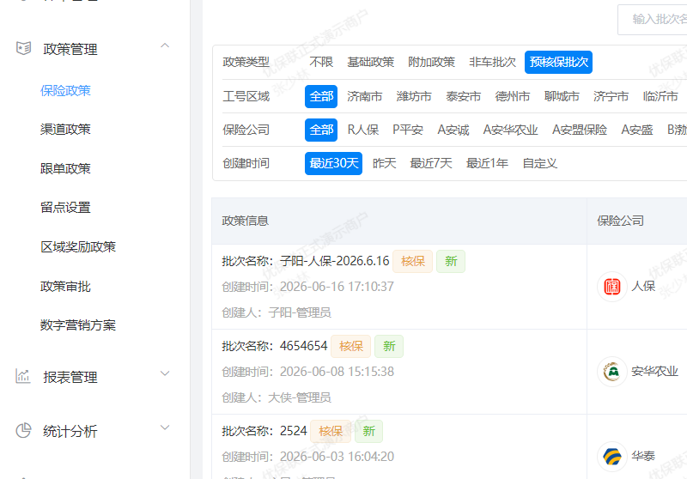Image resolution: width=687 pixels, height=479 pixels.
Task: Click 核保 tag on 子阳-人保 batch
Action: point(413,262)
